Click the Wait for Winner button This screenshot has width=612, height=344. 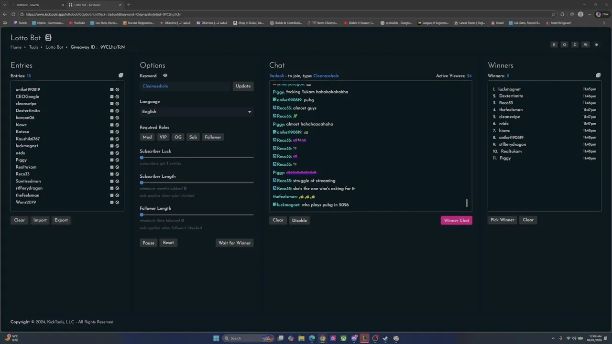[x=234, y=243]
